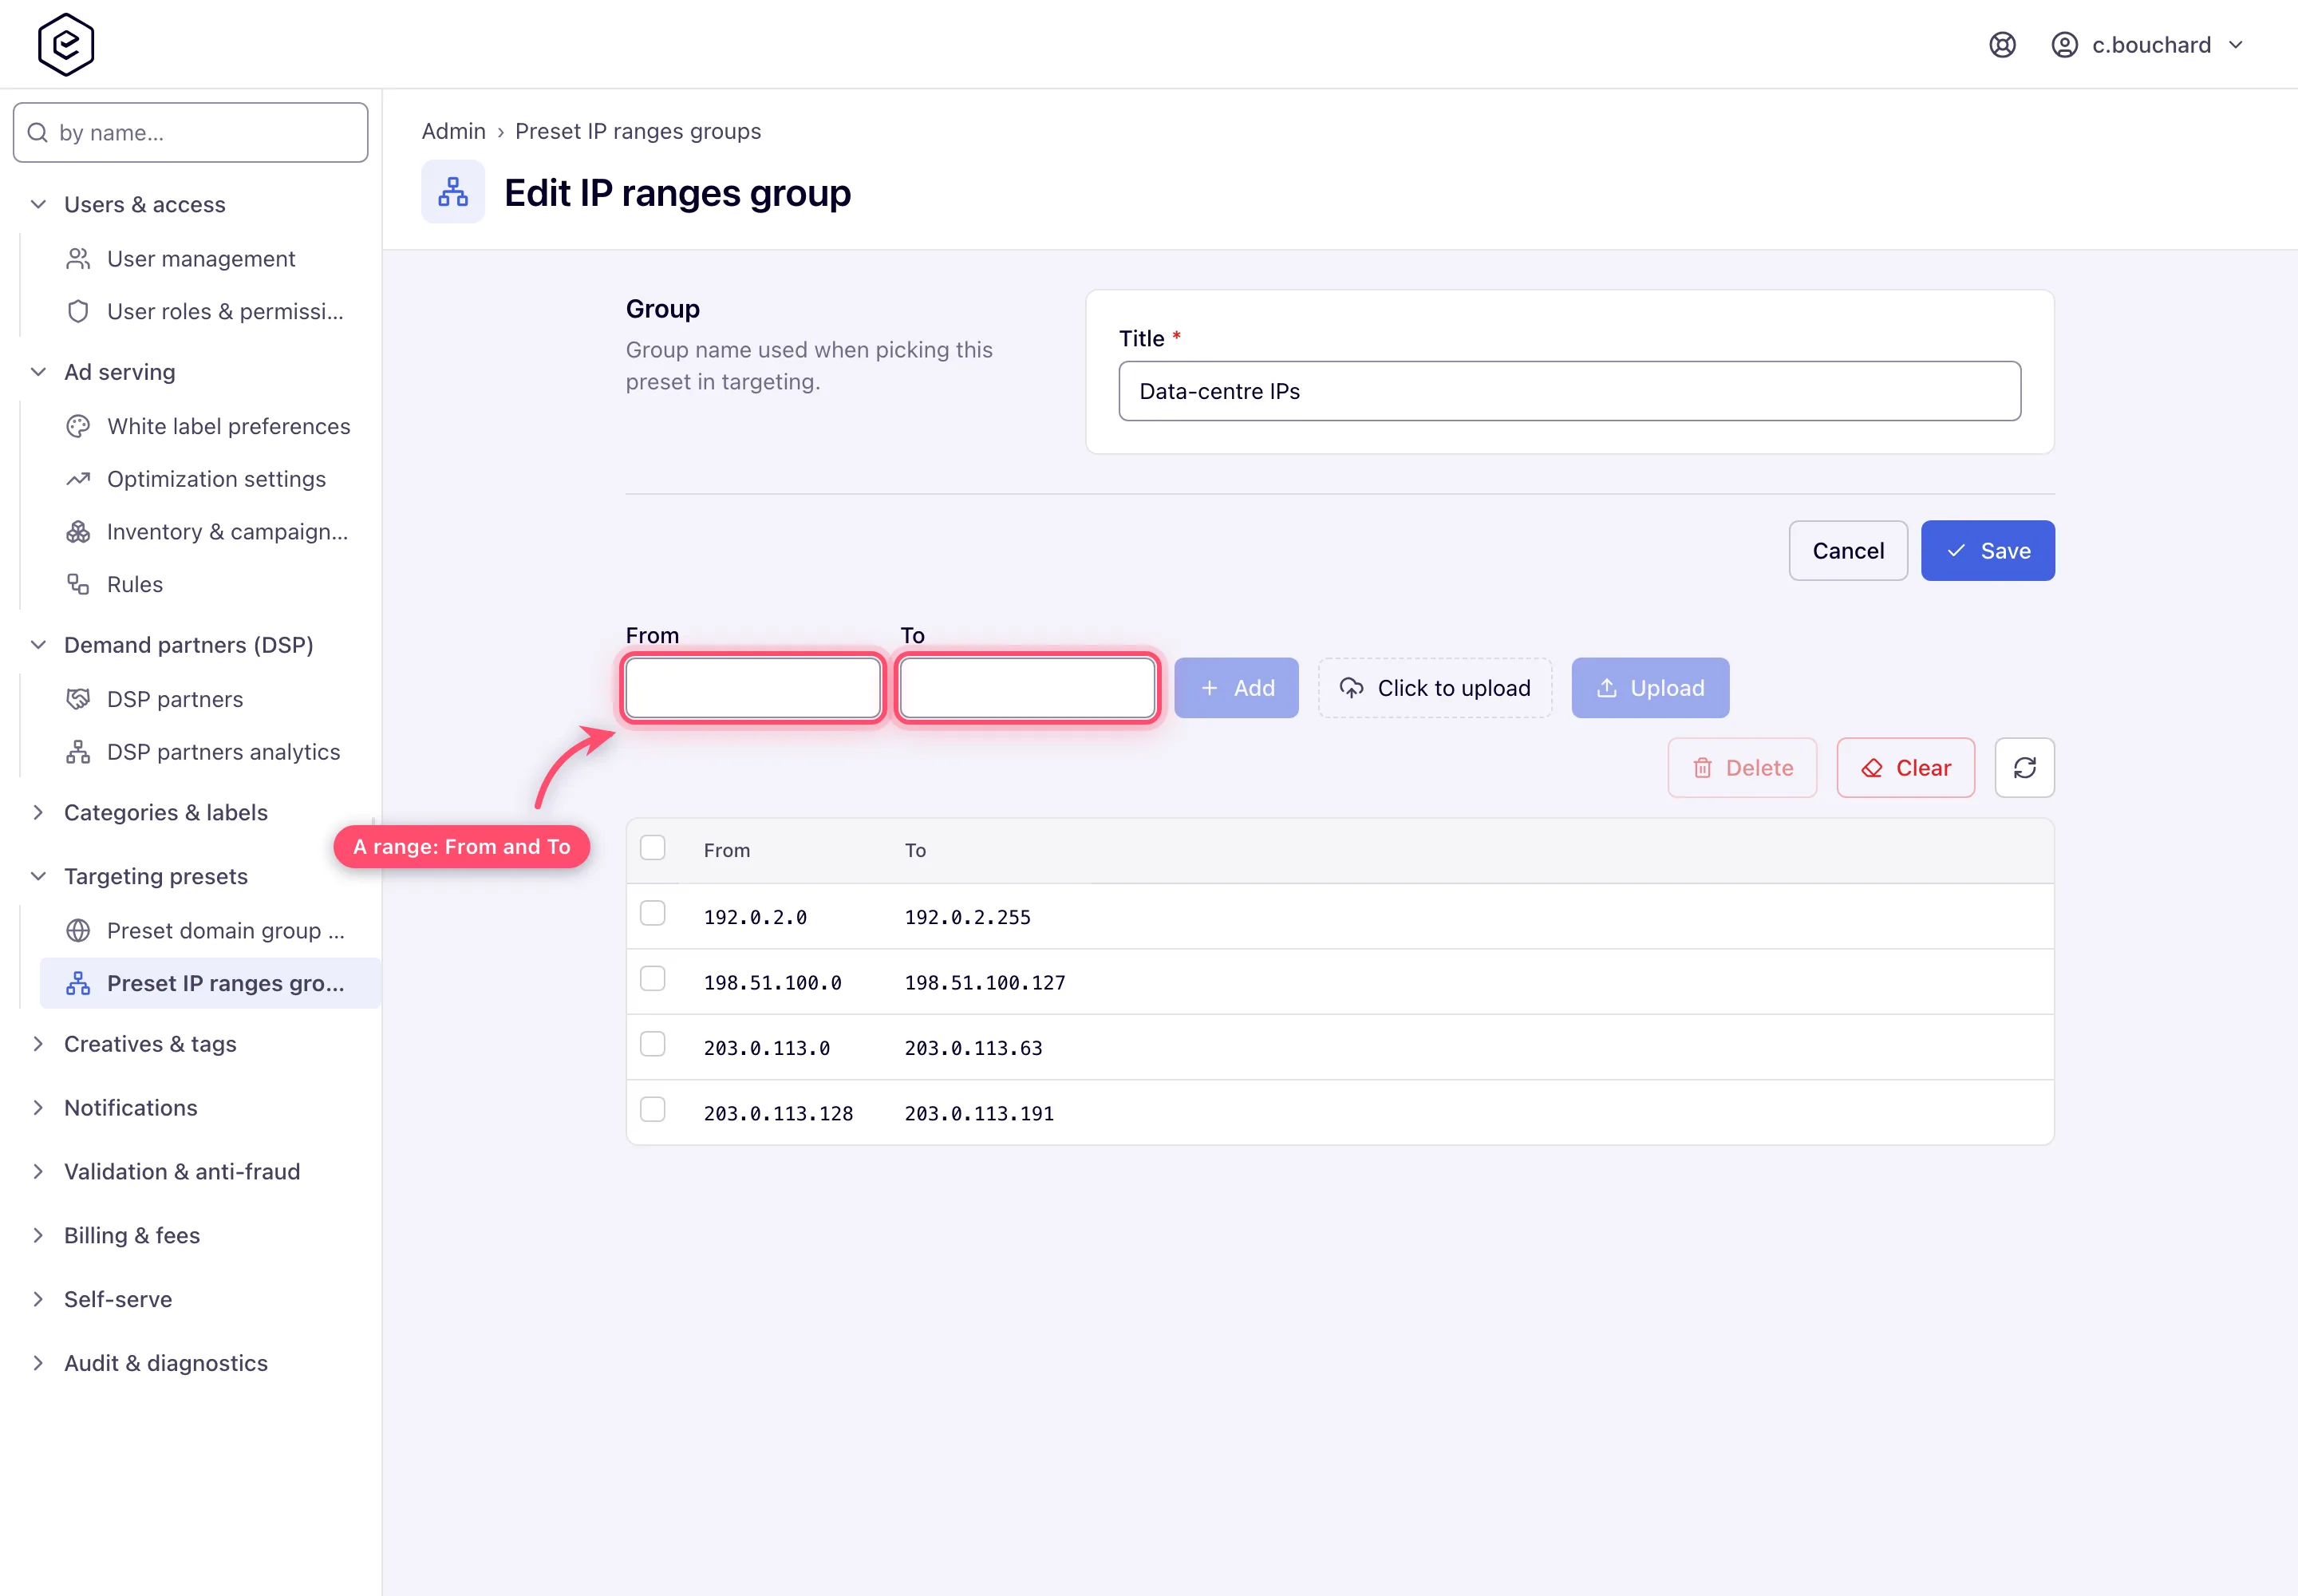Expand Billing & fees section
This screenshot has height=1596, width=2298.
tap(38, 1236)
